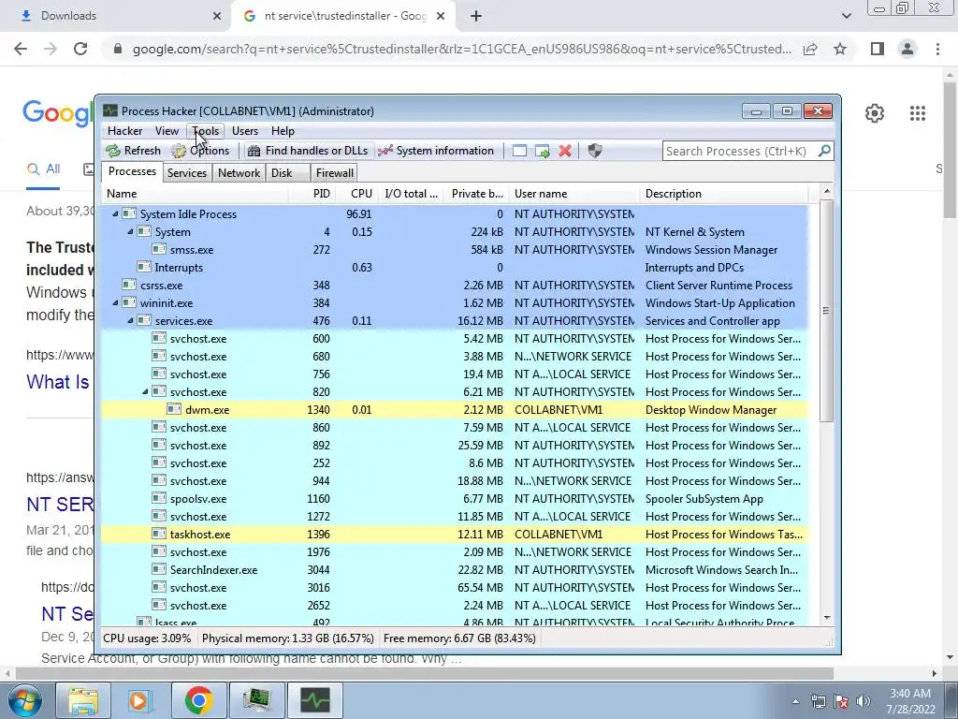958x719 pixels.
Task: Click the Refresh toolbar button
Action: pos(133,151)
